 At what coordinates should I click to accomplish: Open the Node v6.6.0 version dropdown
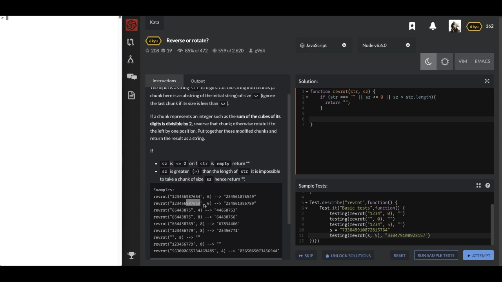point(386,45)
